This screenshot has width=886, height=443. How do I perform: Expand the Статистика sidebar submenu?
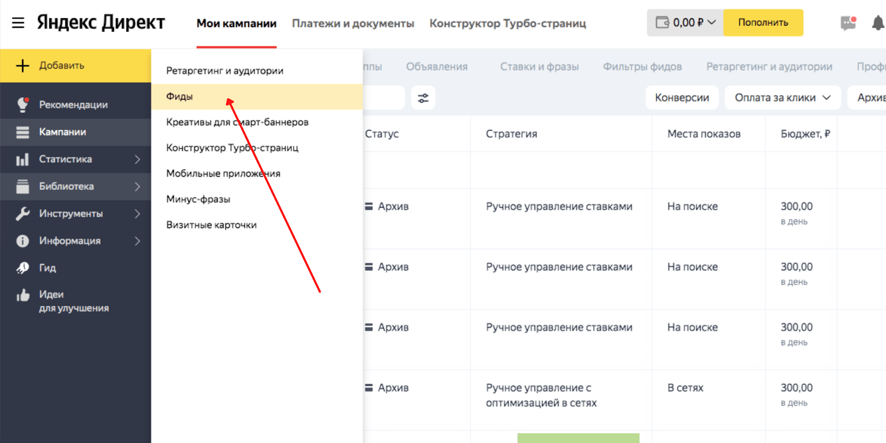(137, 159)
